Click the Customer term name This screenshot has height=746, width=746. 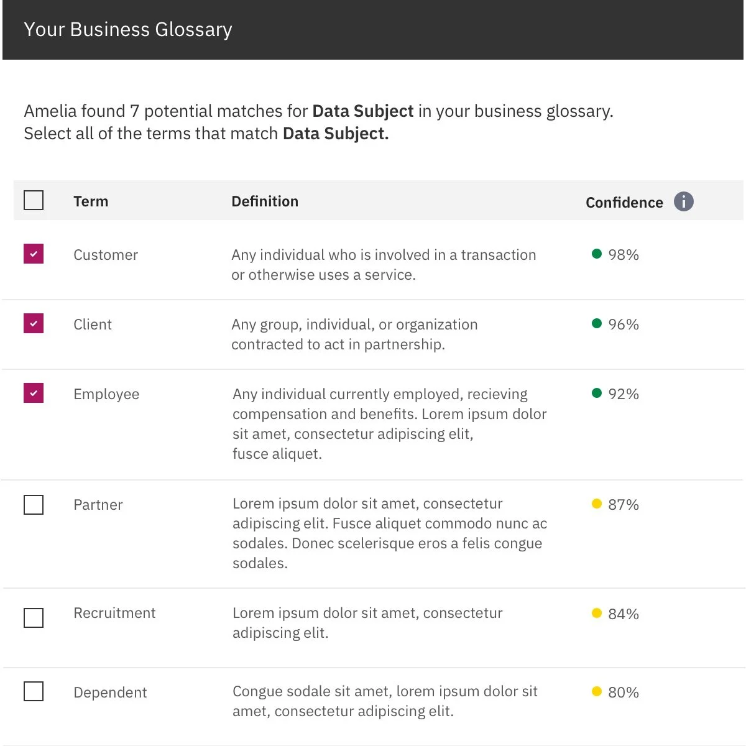pyautogui.click(x=106, y=255)
